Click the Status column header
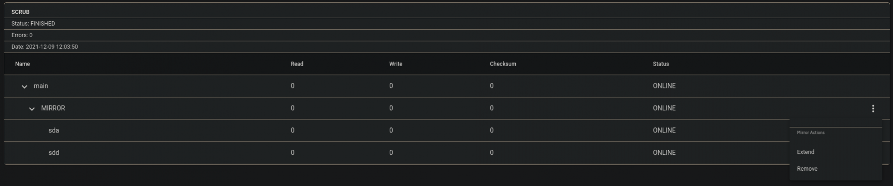893x186 pixels. click(x=661, y=64)
